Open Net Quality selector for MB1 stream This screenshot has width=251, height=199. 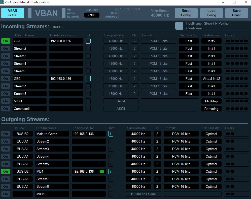coord(211,171)
